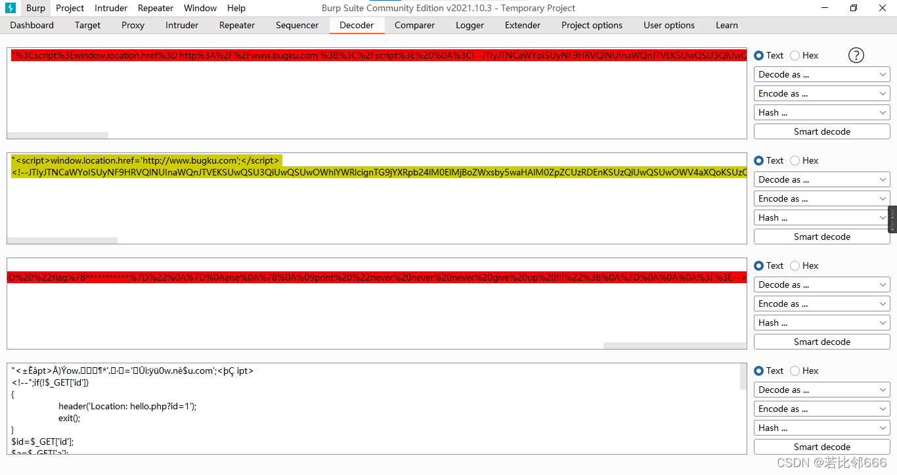The width and height of the screenshot is (897, 475).
Task: Select the Decoder tab
Action: click(357, 25)
